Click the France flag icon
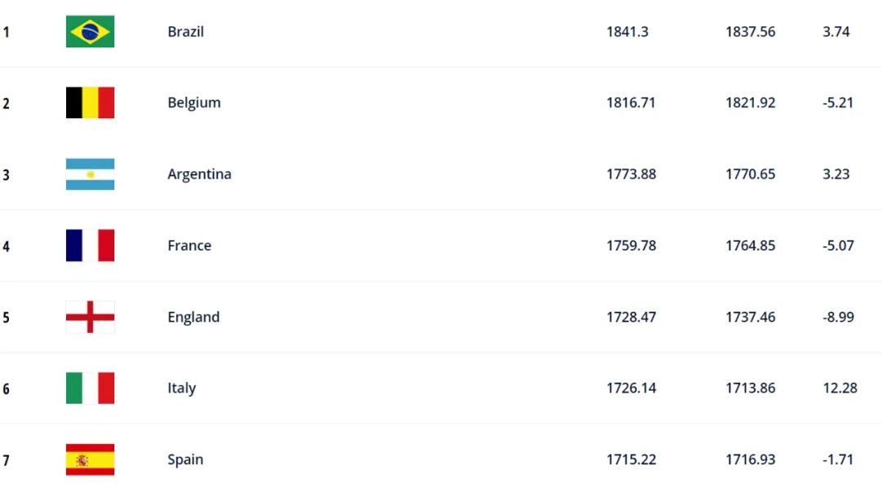 tap(90, 245)
